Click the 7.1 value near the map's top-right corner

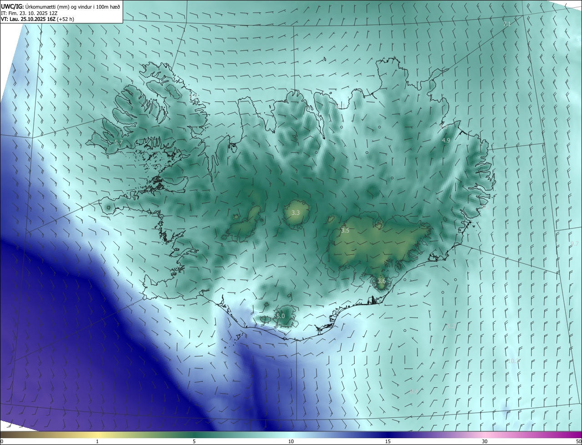(507, 24)
